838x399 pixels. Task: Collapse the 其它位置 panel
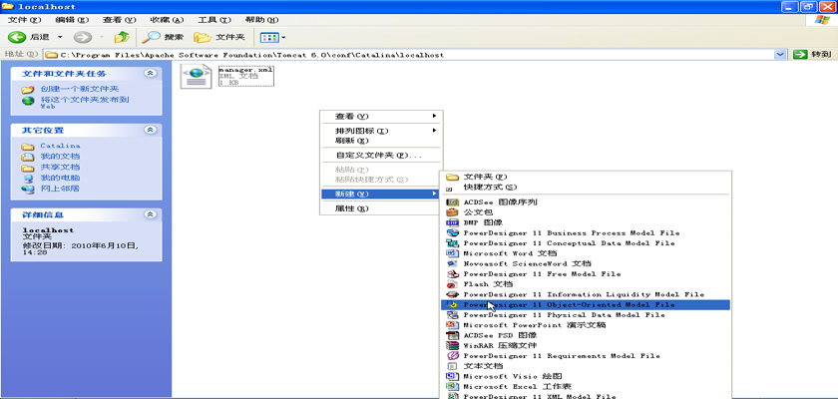tap(151, 130)
